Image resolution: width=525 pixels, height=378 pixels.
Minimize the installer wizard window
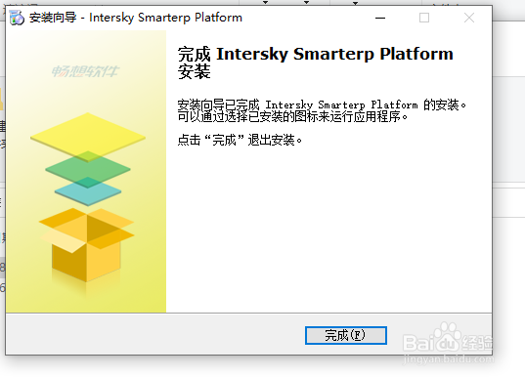point(380,18)
